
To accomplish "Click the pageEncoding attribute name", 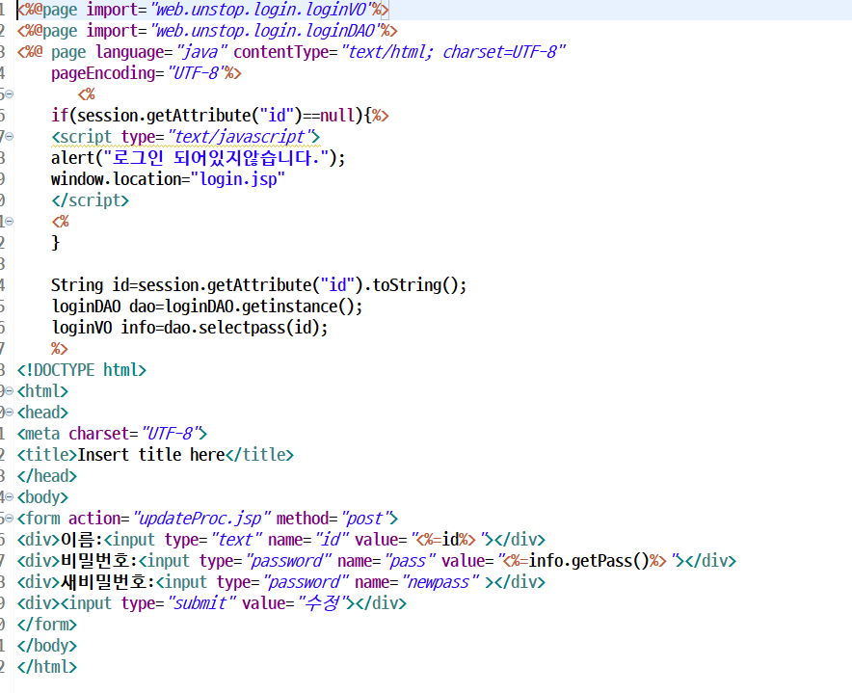I will point(103,73).
